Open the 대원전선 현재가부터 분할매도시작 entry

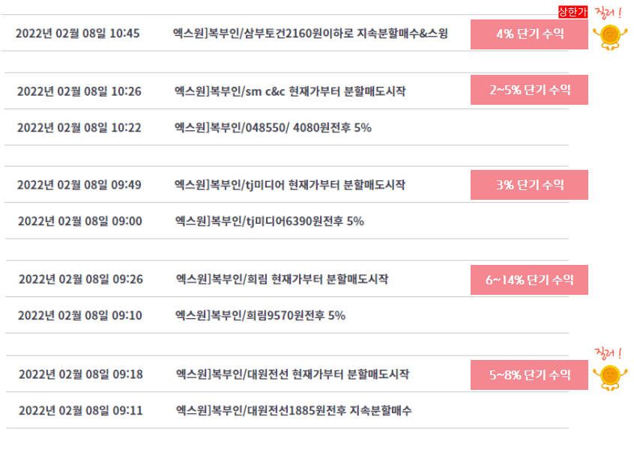[x=293, y=374]
